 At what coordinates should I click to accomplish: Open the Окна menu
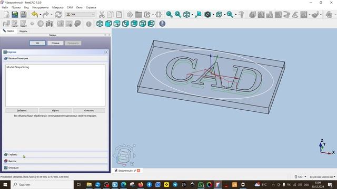coord(80,7)
